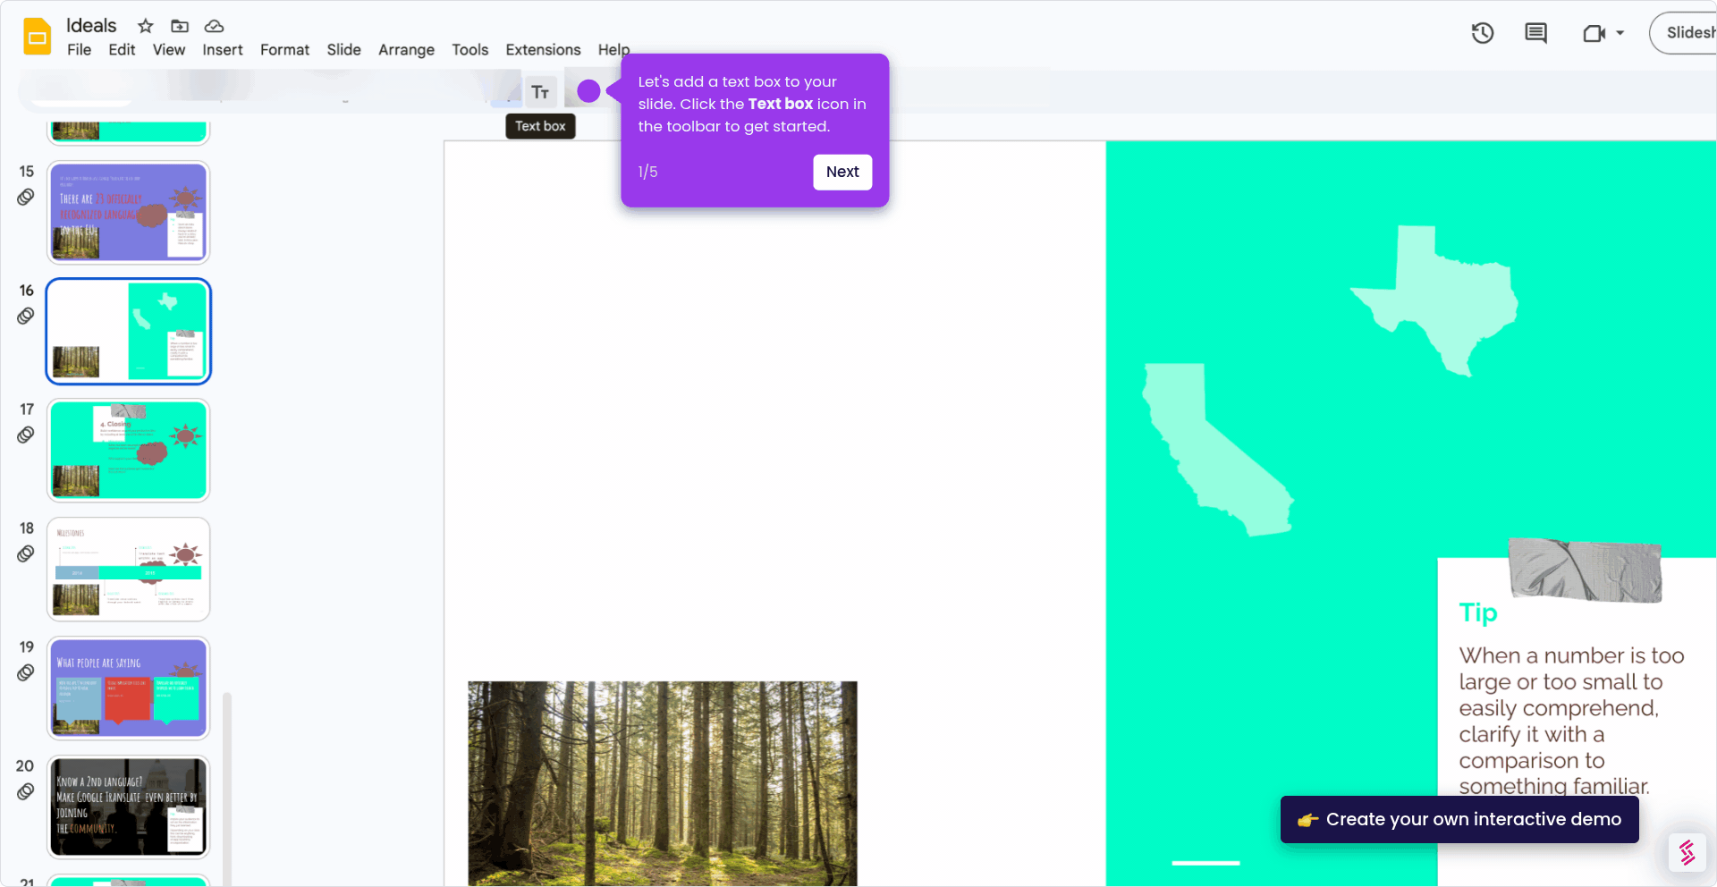
Task: Open the Help menu
Action: pyautogui.click(x=613, y=50)
